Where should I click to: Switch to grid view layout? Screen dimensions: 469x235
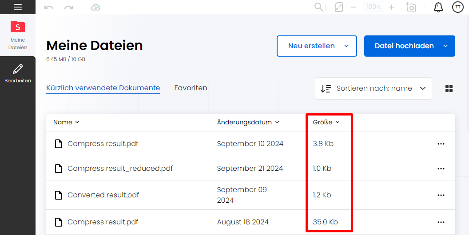click(x=449, y=88)
